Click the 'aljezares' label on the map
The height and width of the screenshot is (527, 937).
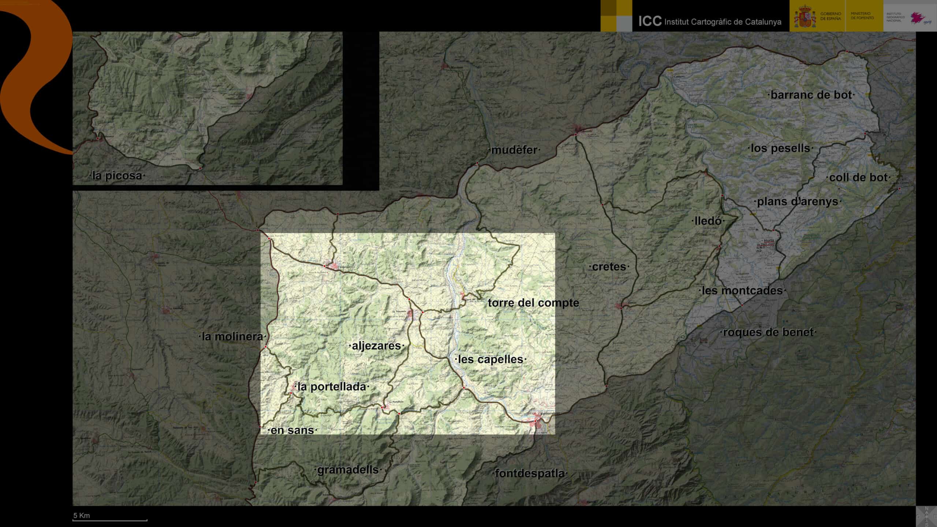pos(376,346)
